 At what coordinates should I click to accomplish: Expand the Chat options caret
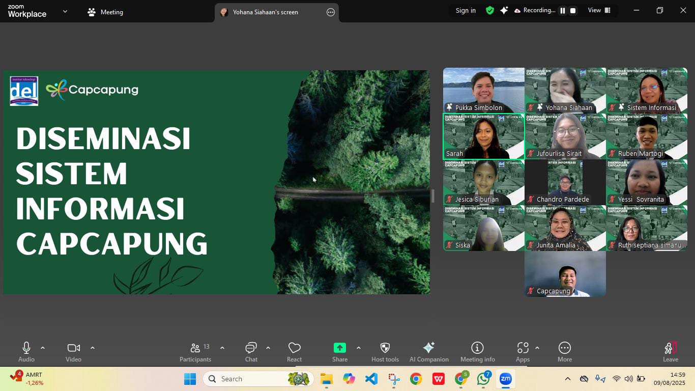[x=268, y=348]
